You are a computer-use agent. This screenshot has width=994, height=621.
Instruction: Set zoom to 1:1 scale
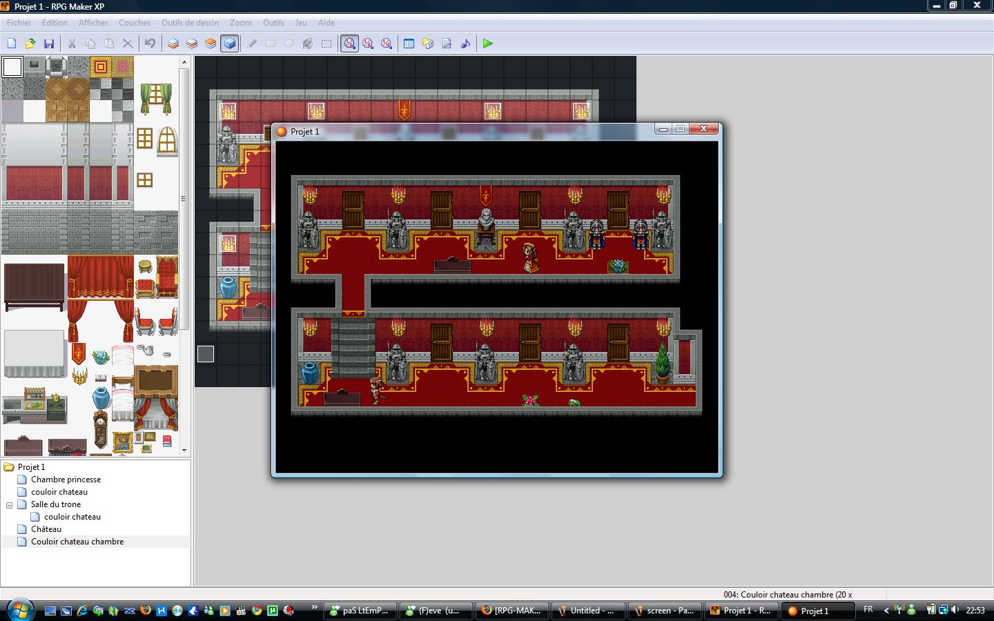[349, 43]
